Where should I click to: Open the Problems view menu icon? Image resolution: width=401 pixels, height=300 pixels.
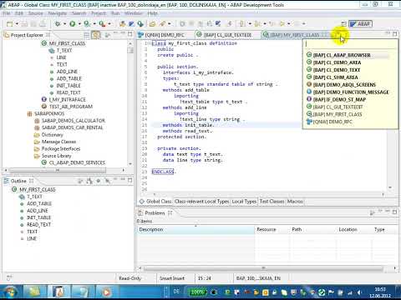(x=372, y=212)
